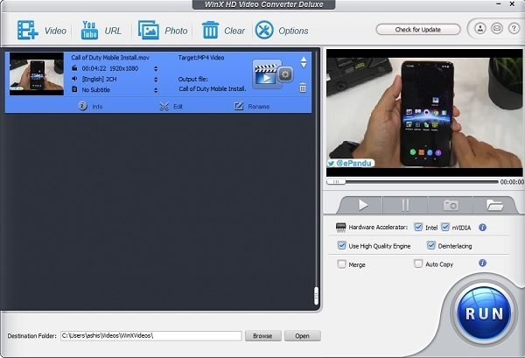525x358 pixels.
Task: Open the gear settings for output profile
Action: 285,74
